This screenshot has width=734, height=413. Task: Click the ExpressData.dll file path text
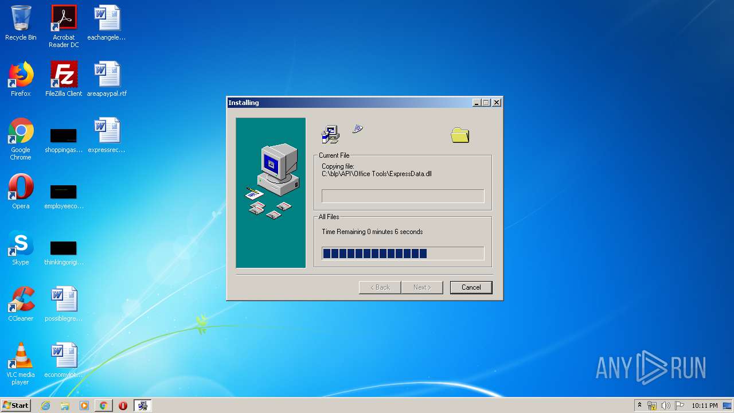coord(376,174)
